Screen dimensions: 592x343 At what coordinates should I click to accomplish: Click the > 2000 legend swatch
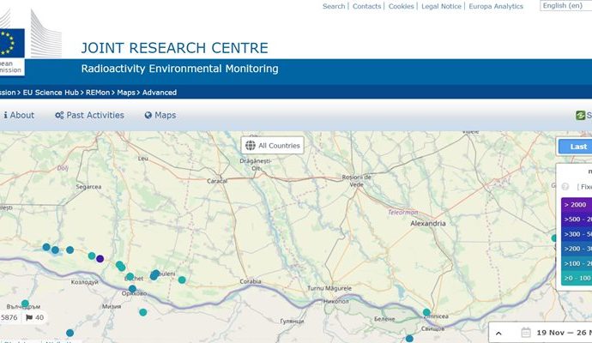[x=577, y=205]
